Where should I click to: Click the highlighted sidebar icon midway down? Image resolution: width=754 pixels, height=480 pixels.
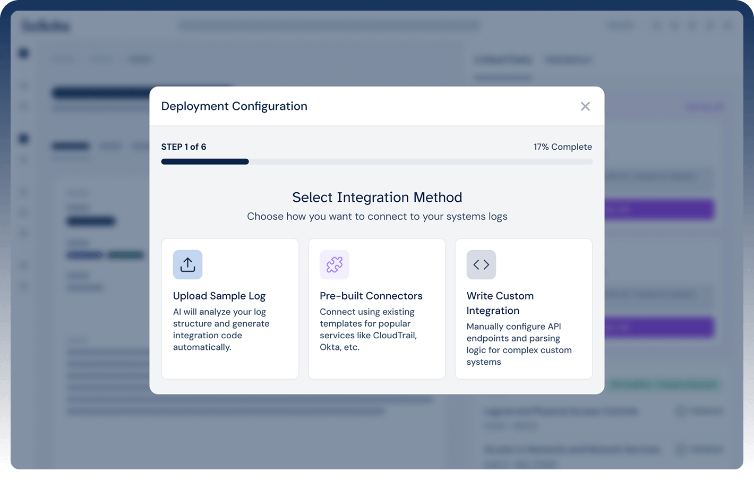(x=23, y=138)
